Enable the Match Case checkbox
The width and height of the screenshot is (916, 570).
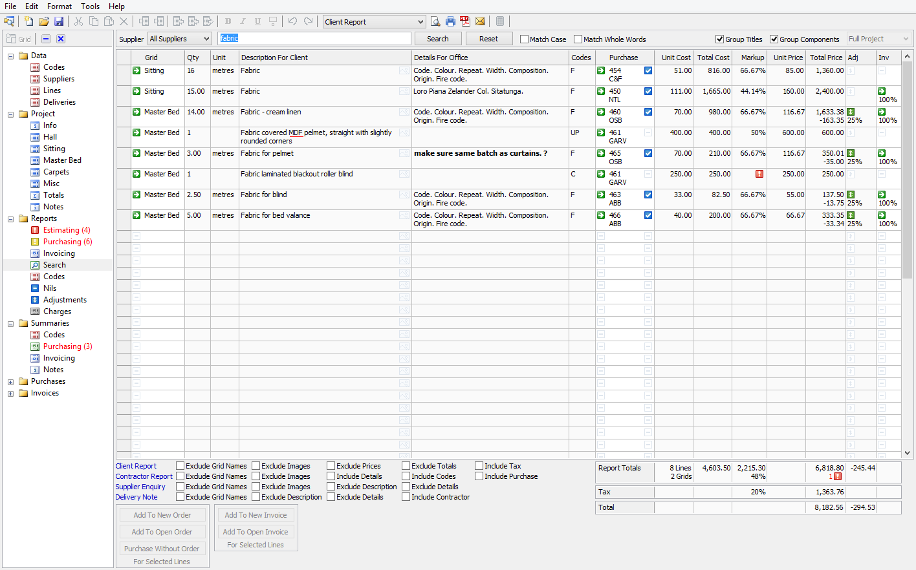pos(524,39)
